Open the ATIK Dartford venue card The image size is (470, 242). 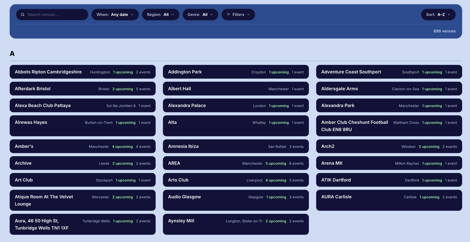[389, 180]
